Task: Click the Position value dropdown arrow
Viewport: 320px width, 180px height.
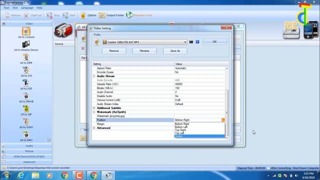Action: click(223, 120)
